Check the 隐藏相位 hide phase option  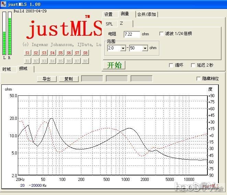coord(198,79)
